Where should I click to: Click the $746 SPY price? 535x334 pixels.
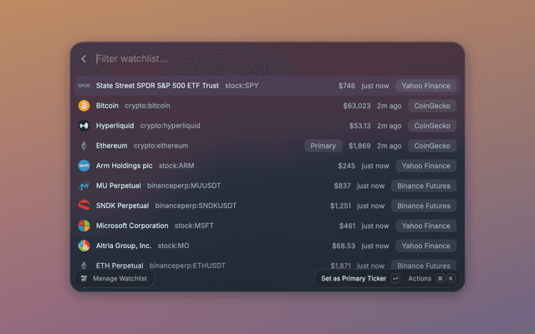point(347,86)
